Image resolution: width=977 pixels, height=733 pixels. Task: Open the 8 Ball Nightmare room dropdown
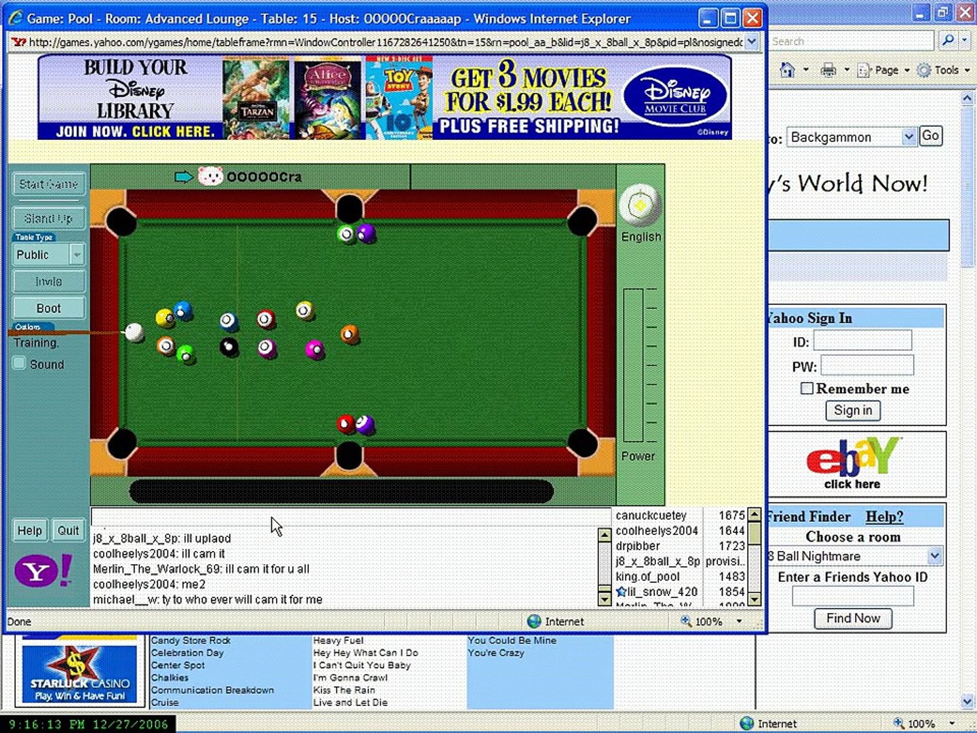(935, 556)
